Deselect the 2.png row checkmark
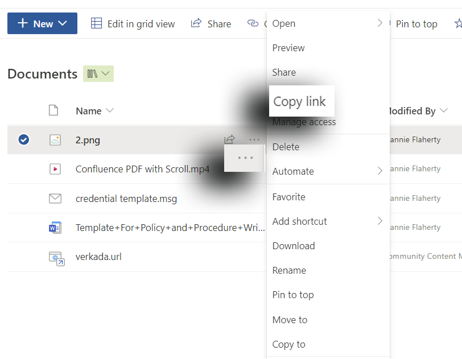This screenshot has width=462, height=359. coord(24,139)
